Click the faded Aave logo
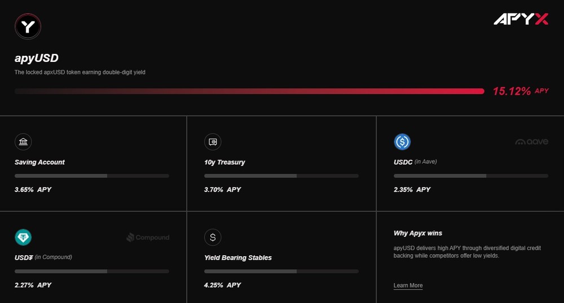Image resolution: width=564 pixels, height=303 pixels. pos(532,142)
